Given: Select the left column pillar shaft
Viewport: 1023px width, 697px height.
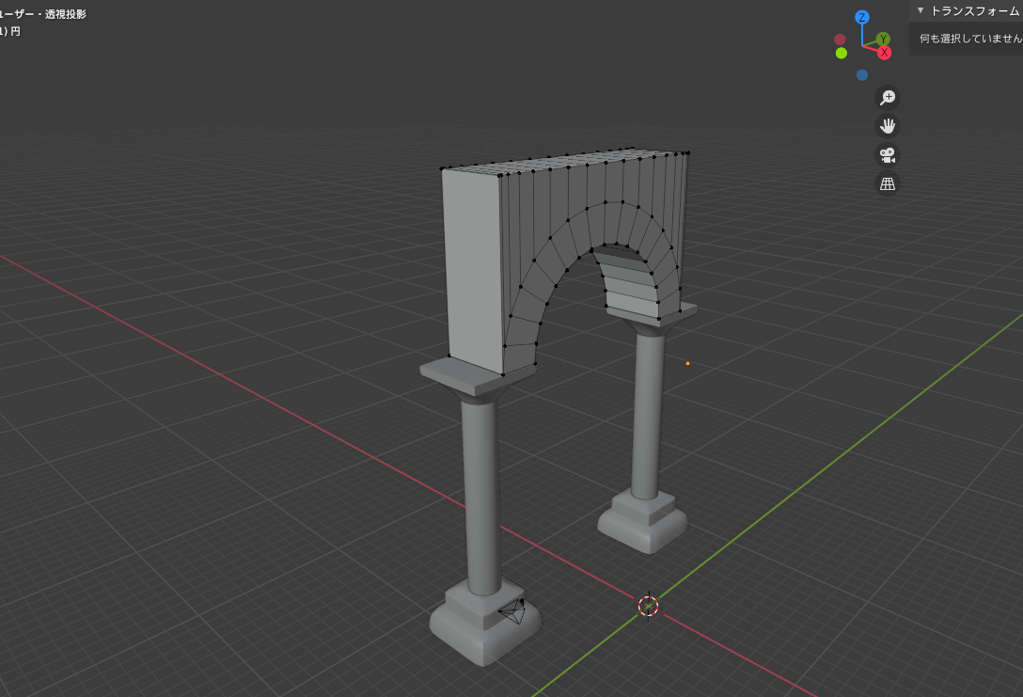Looking at the screenshot, I should 481,496.
